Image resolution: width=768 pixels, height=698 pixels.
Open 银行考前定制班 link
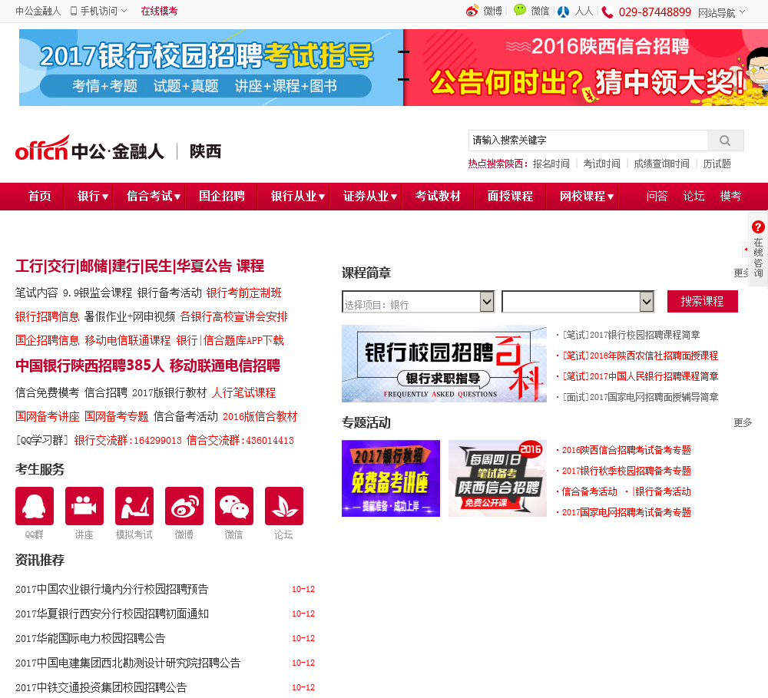click(x=244, y=293)
